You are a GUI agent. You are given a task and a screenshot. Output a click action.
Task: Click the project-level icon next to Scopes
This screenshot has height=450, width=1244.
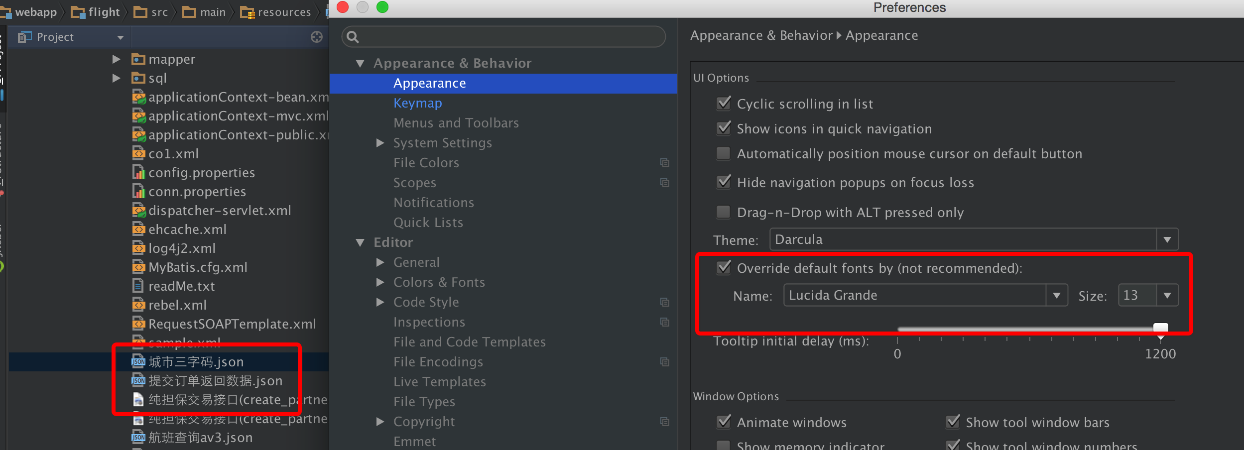(x=665, y=183)
